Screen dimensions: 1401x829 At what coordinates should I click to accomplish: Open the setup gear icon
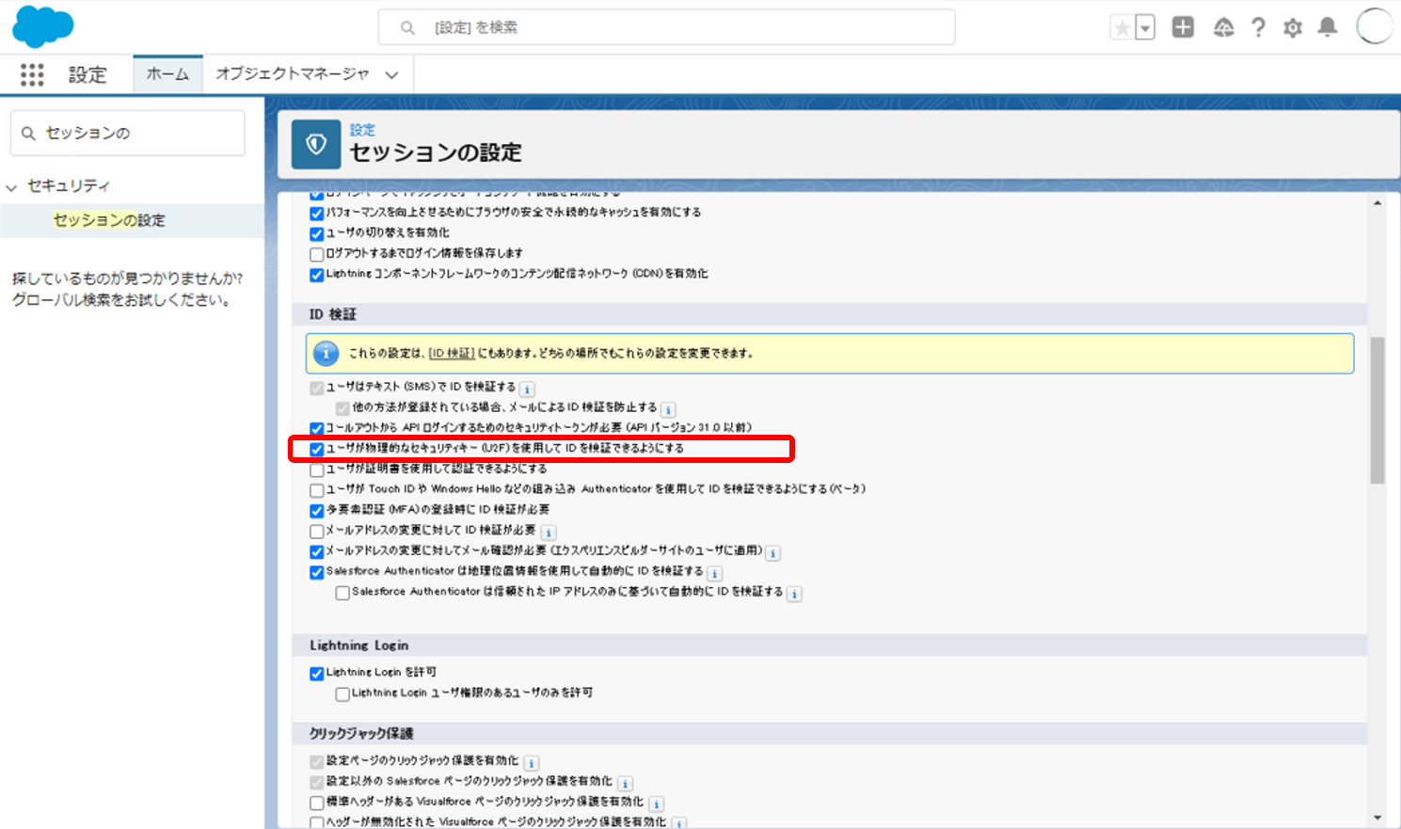[1293, 28]
